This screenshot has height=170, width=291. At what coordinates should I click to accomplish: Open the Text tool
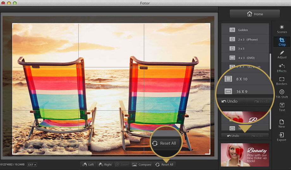point(282,107)
